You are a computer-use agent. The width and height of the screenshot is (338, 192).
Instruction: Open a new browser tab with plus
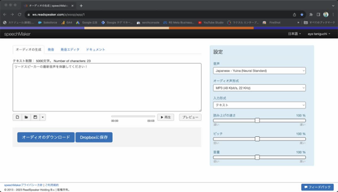point(81,6)
